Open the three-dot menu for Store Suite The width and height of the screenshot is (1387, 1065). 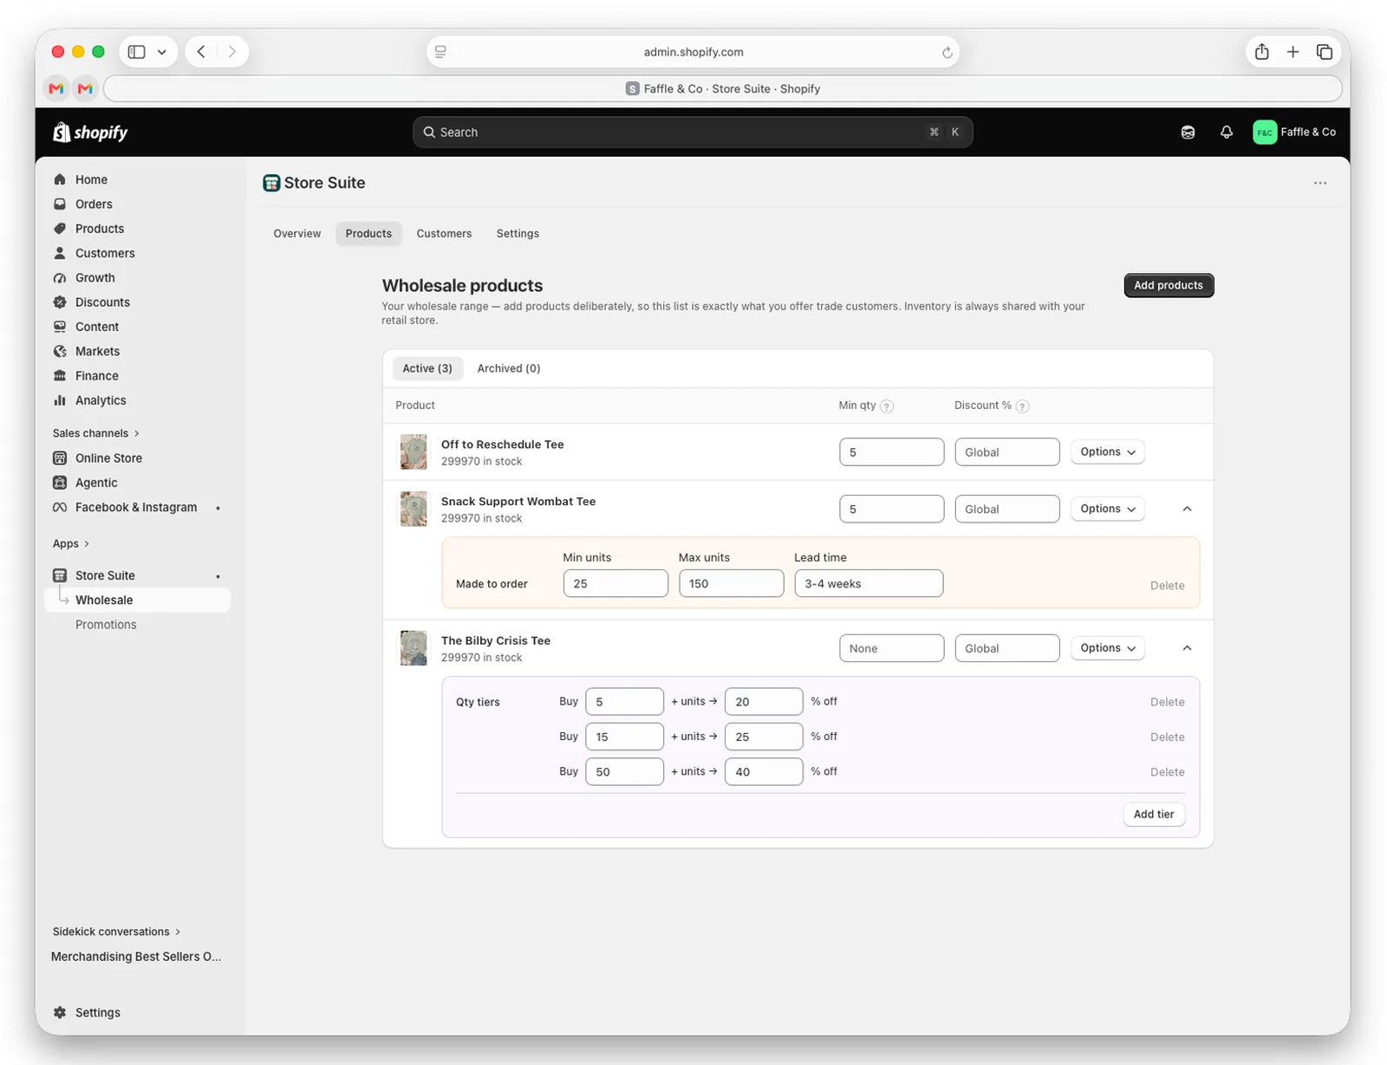[x=1319, y=183]
